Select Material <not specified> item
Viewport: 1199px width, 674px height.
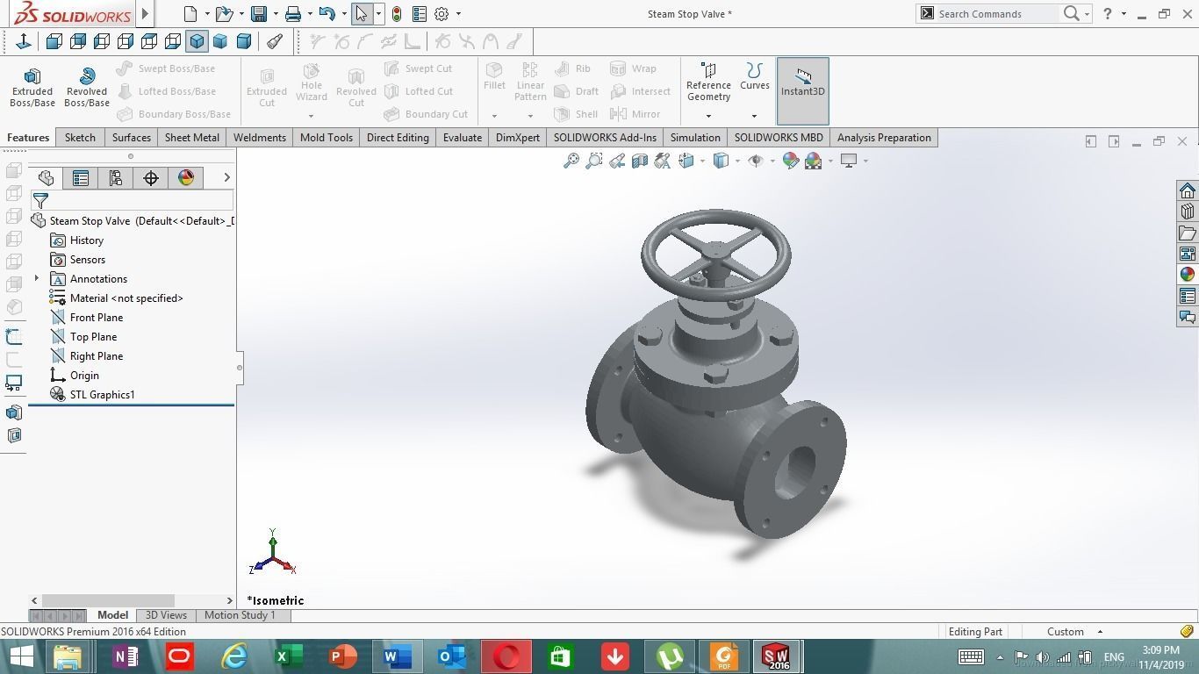point(126,298)
